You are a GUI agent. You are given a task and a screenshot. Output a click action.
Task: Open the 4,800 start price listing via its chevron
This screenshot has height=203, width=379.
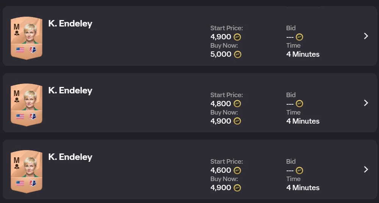pos(366,103)
